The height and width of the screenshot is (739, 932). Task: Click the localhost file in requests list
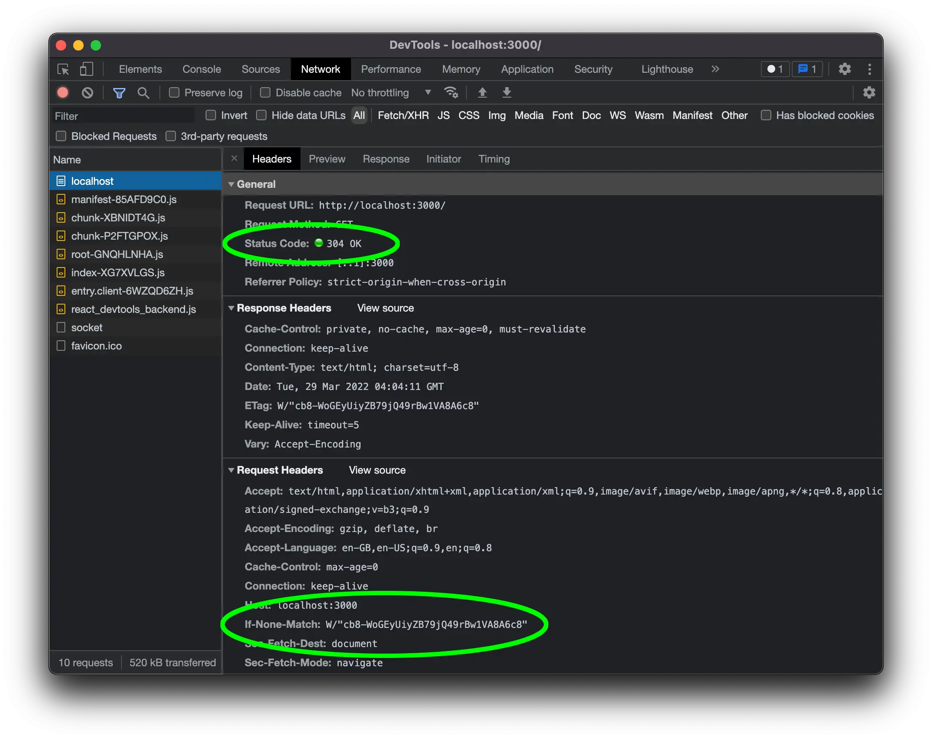pos(92,181)
